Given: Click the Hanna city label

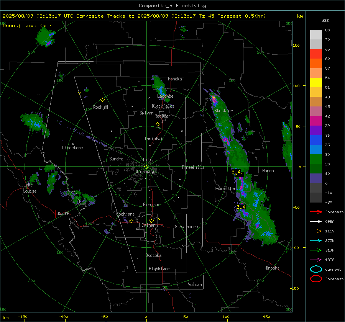Looking at the screenshot, I should coord(268,171).
